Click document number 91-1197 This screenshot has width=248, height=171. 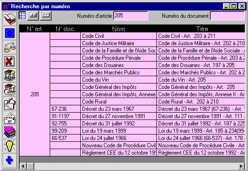pyautogui.click(x=65, y=116)
